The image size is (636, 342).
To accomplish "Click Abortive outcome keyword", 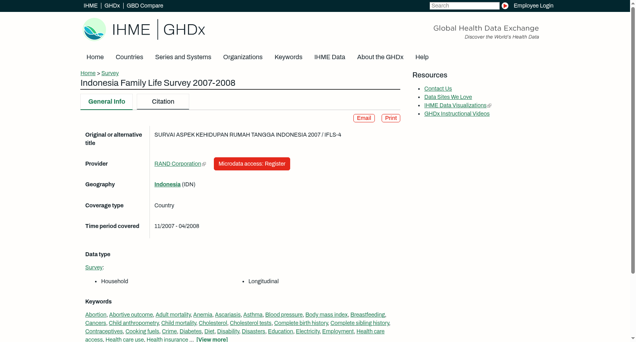I will (x=131, y=315).
